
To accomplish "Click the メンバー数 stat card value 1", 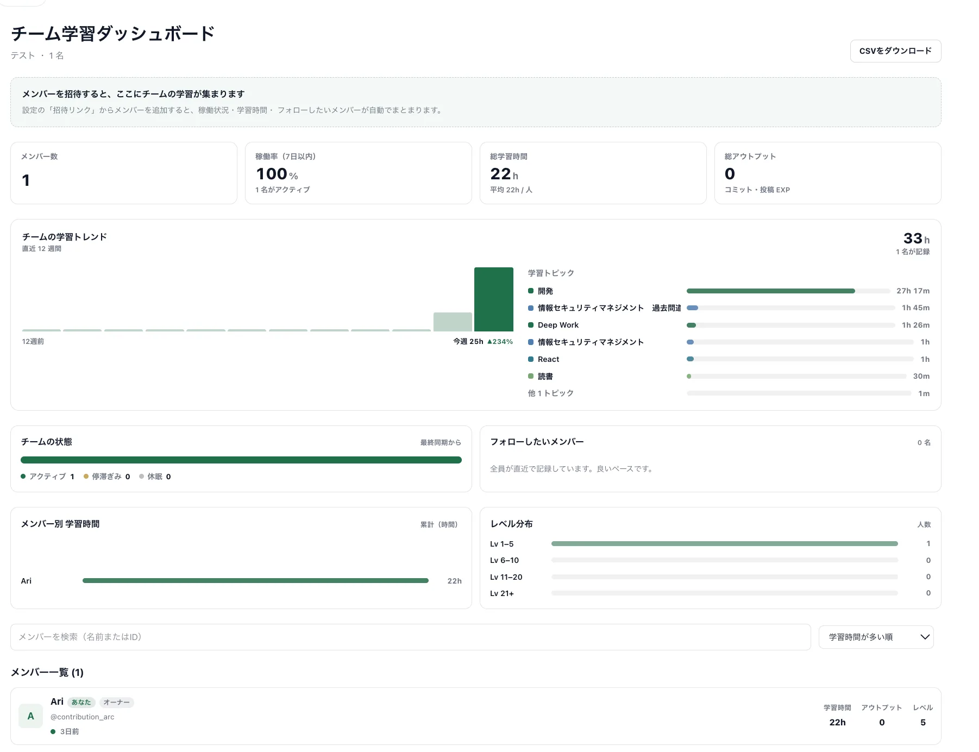I will [26, 180].
